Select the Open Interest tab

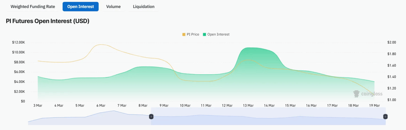(80, 7)
